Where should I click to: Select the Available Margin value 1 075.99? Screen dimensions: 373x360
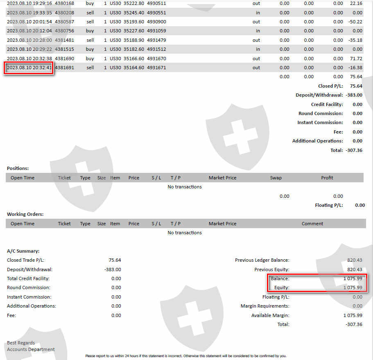point(353,315)
